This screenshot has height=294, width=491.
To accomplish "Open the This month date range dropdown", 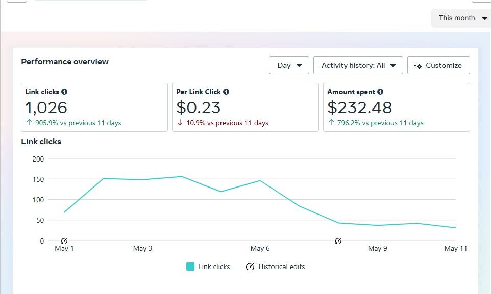I will (461, 18).
